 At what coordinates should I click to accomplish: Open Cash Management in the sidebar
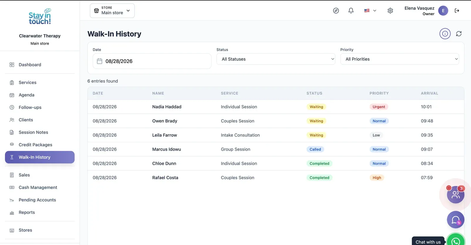pyautogui.click(x=40, y=187)
